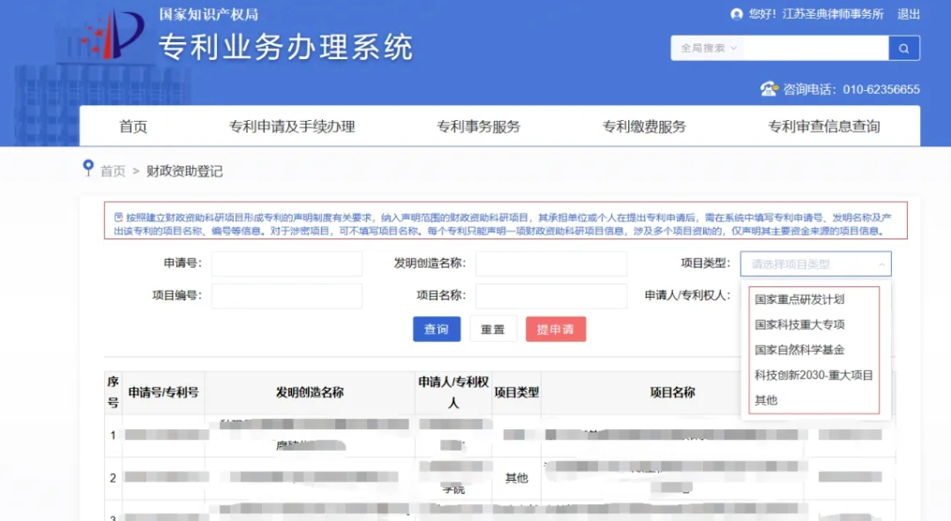Screen dimensions: 951x521
Task: Open 专利申请及手续办理 menu
Action: point(292,127)
